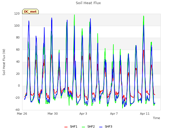Screen dimensions: 177x132
Task: Click the Apr 7 x-axis label
Action: (114, 114)
